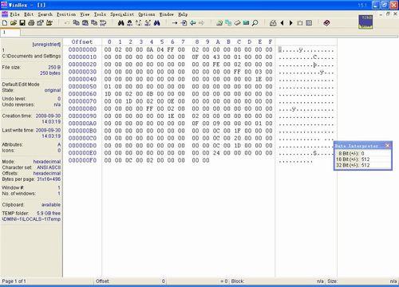Viewport: 399px width, 287px height.
Task: Click the magnifier icon in the toolbar
Action: [255, 23]
